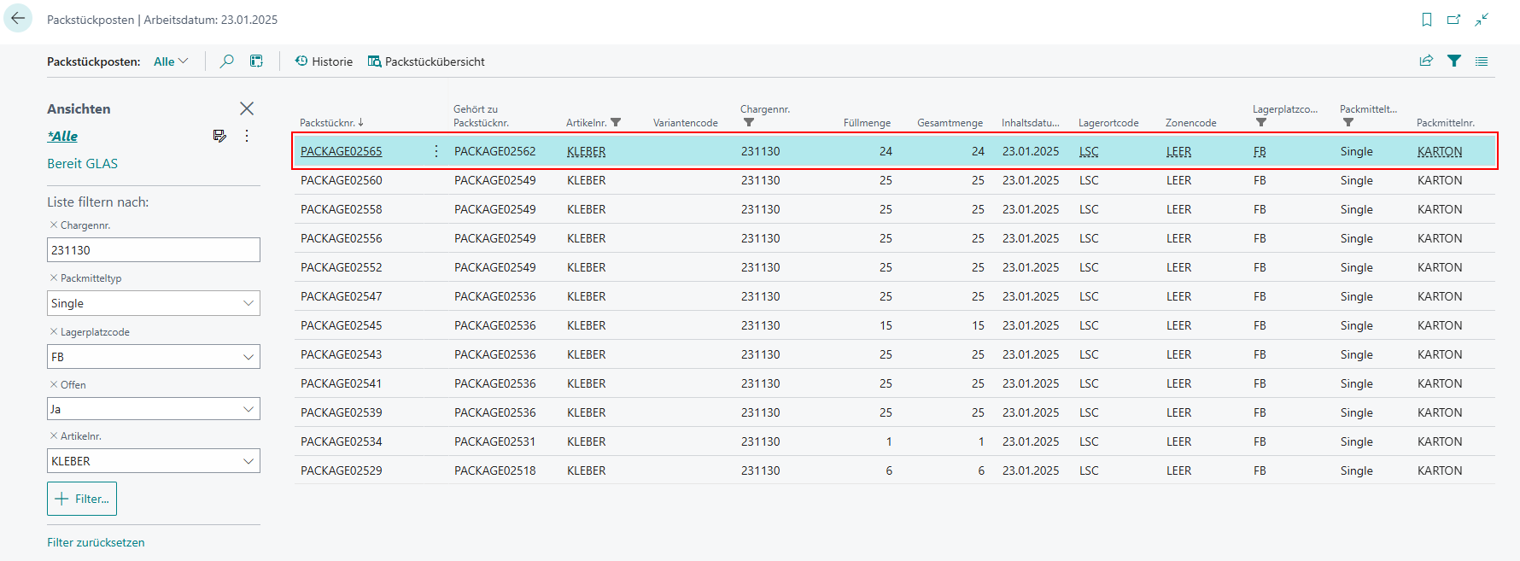Remove the Chargennr. filter
1520x561 pixels.
point(54,225)
